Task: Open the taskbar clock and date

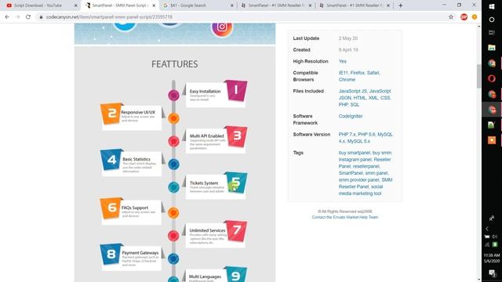Action: [492, 258]
